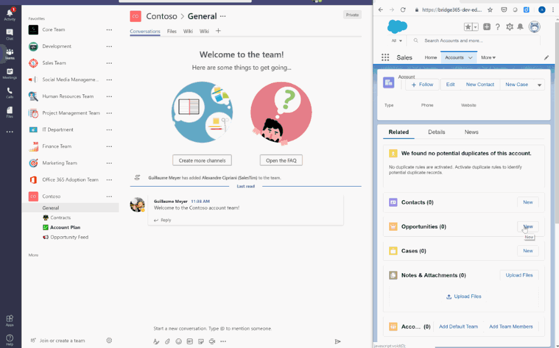Insert a GIF from the compose bar

point(190,341)
